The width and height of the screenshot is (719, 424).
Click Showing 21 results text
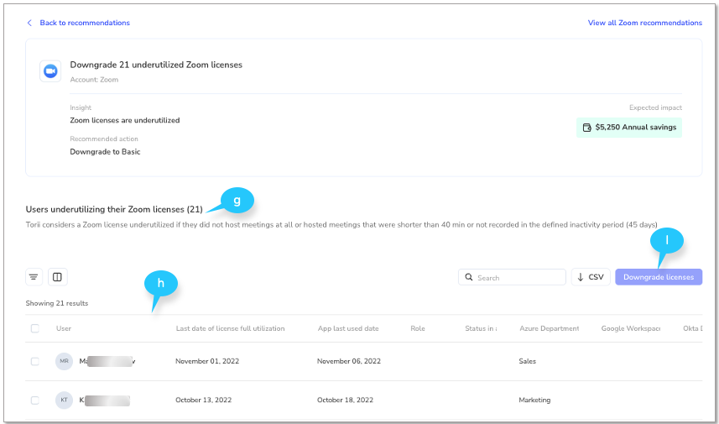tap(57, 303)
